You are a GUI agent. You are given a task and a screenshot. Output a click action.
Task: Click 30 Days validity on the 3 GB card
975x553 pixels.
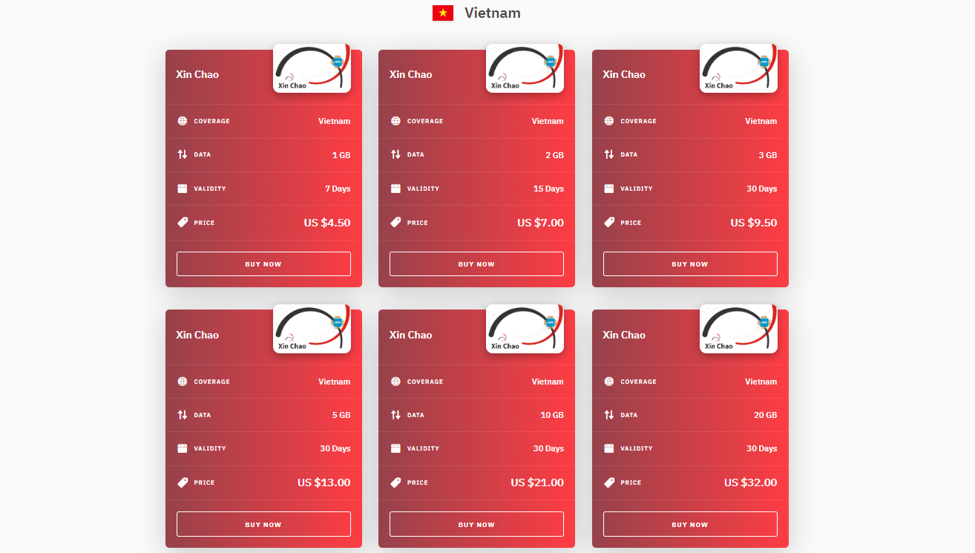(762, 189)
